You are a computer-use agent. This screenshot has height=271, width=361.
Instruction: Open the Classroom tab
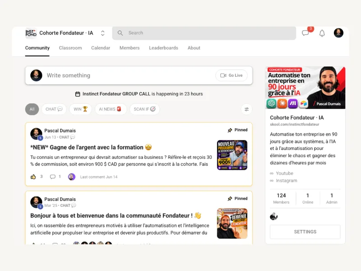click(x=70, y=48)
